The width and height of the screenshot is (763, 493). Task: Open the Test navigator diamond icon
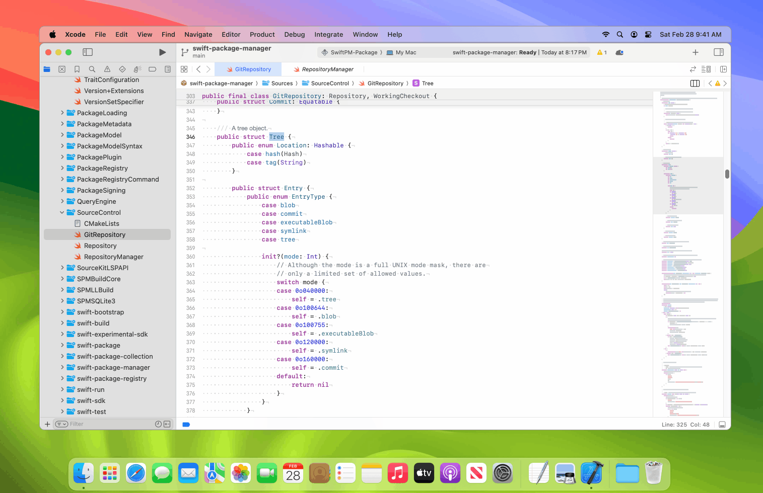pos(122,69)
